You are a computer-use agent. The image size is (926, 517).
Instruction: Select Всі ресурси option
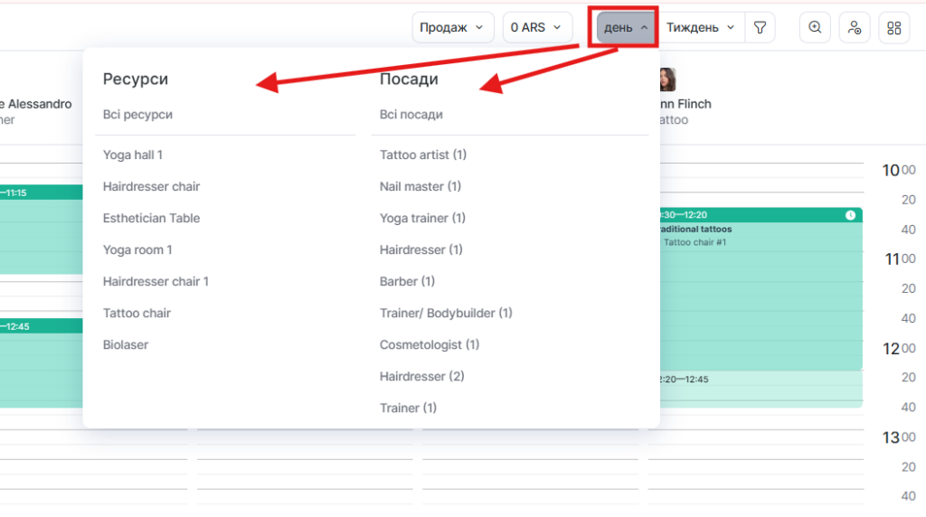coord(137,115)
